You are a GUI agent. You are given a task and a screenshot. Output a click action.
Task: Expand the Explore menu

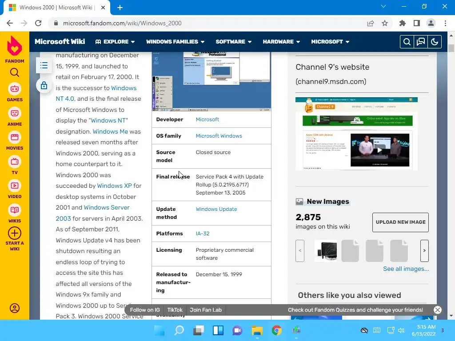(115, 42)
